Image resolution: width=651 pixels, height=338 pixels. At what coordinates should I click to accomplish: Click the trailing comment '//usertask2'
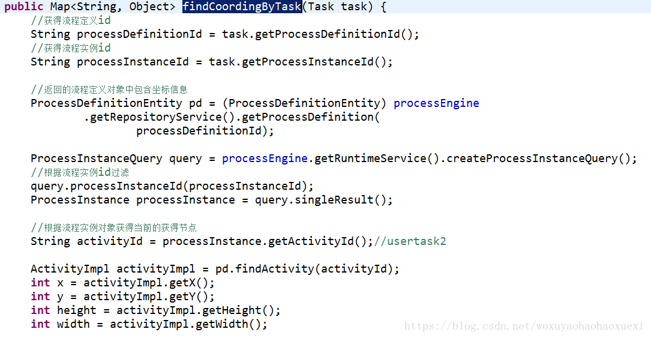pos(410,241)
